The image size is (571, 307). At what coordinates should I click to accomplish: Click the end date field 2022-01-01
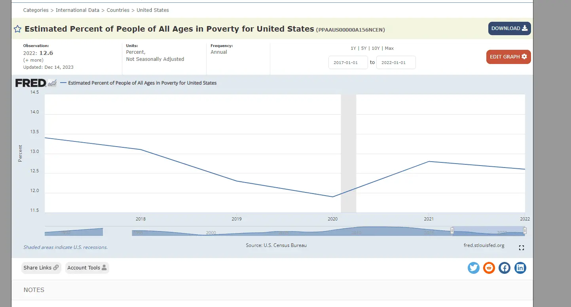pyautogui.click(x=396, y=62)
